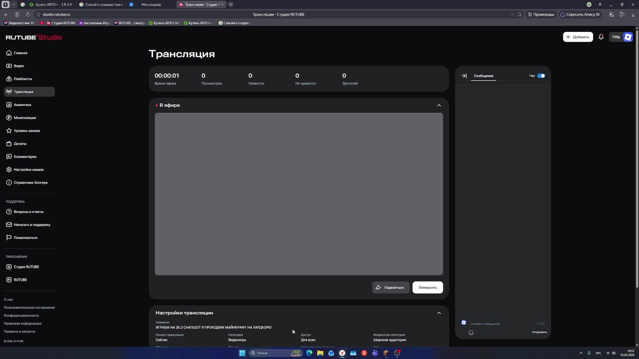Click the Студия RUTUBE app icon
This screenshot has height=359, width=639.
coord(9,267)
